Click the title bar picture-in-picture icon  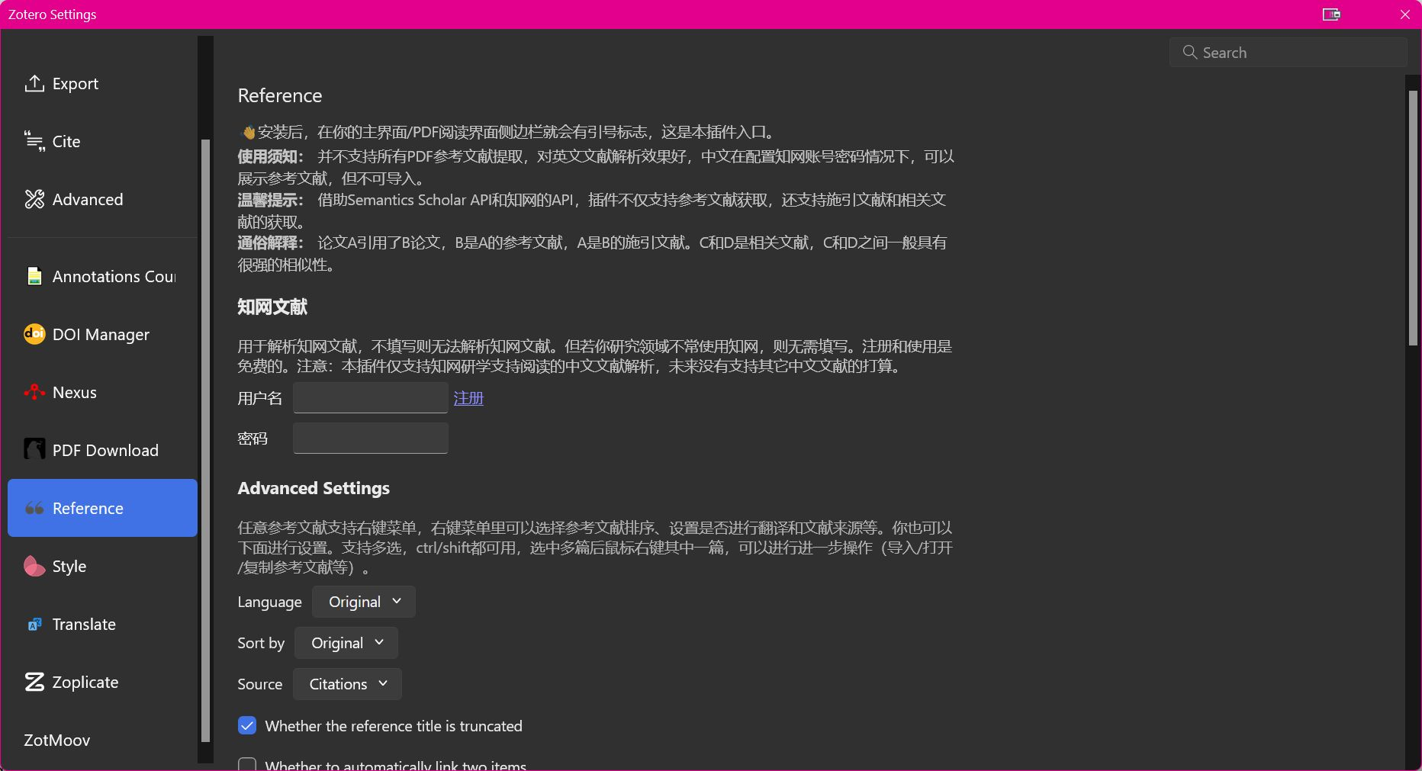click(1331, 14)
